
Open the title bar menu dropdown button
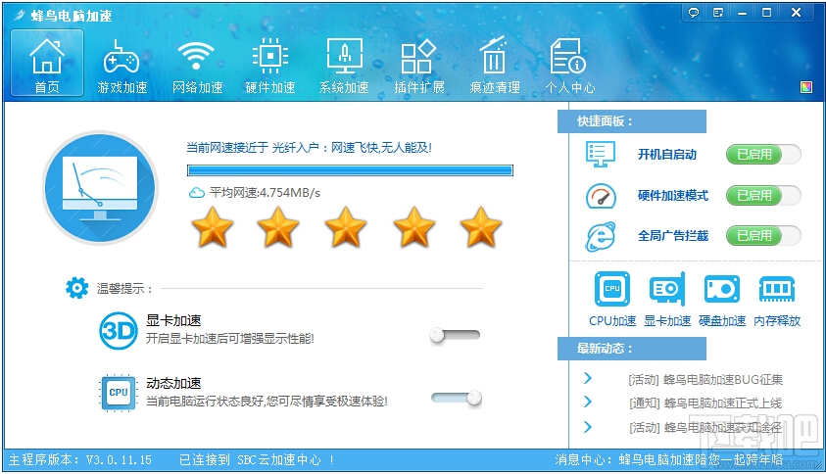click(718, 13)
